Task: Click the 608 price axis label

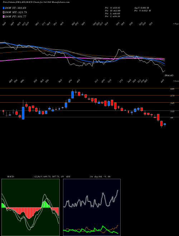Action: click(x=172, y=89)
